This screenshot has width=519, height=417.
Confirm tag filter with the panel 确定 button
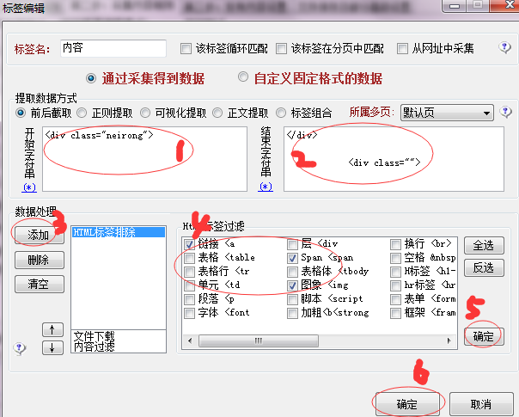484,337
